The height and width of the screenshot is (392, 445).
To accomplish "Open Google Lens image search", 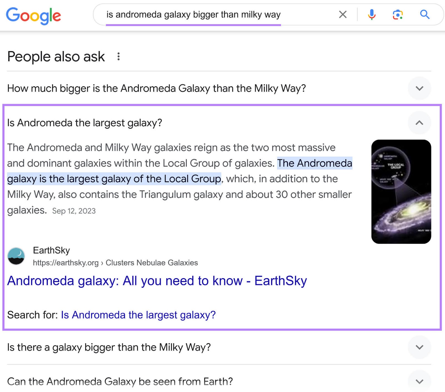I will pos(398,15).
